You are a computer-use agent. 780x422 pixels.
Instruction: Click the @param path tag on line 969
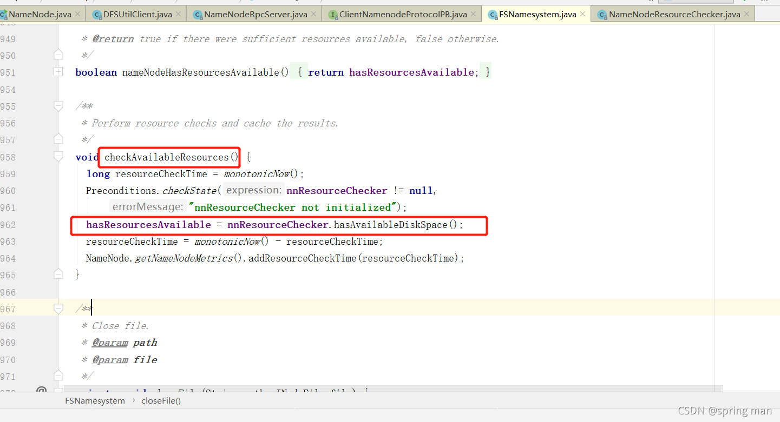point(124,343)
